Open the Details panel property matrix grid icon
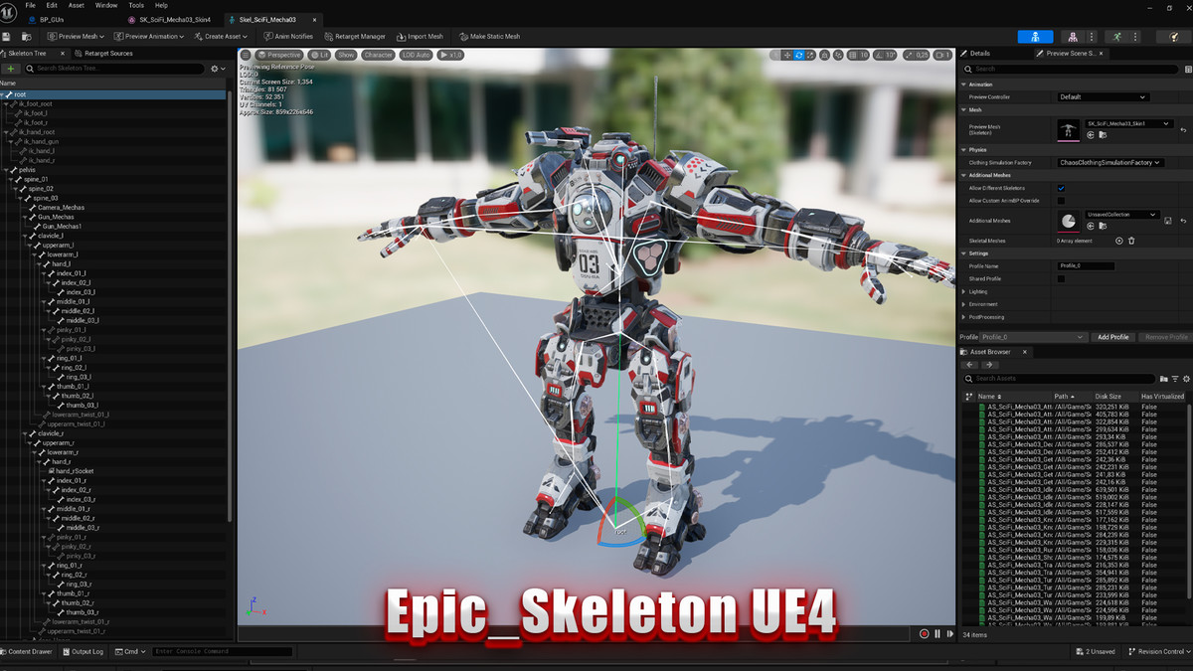The width and height of the screenshot is (1193, 671). (1187, 69)
